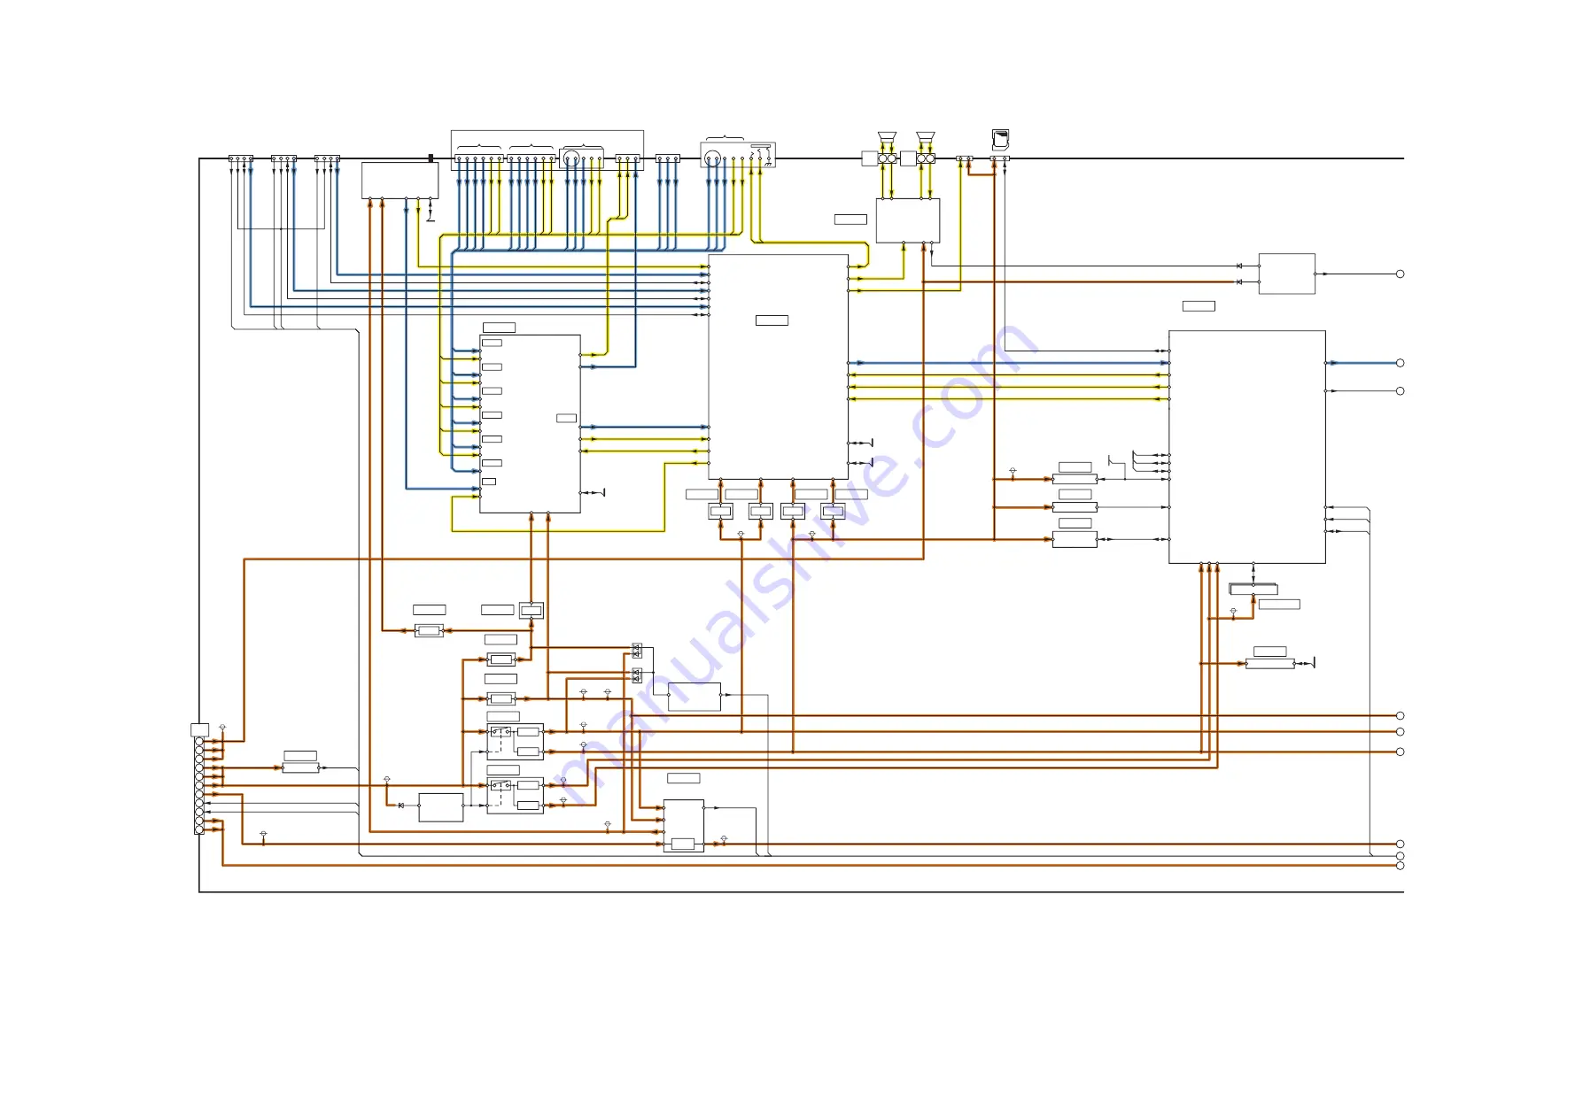Select the large central processor block
1583x1118 pixels.
(x=778, y=366)
